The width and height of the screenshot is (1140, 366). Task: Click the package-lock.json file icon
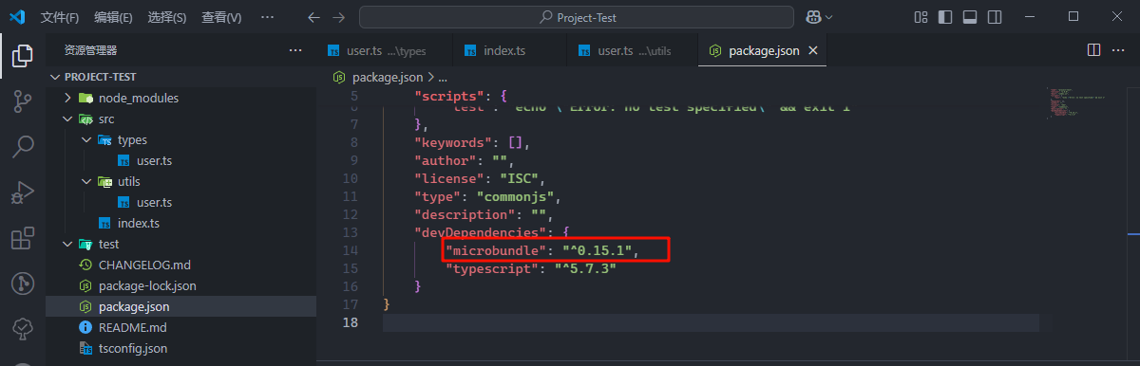click(x=85, y=285)
